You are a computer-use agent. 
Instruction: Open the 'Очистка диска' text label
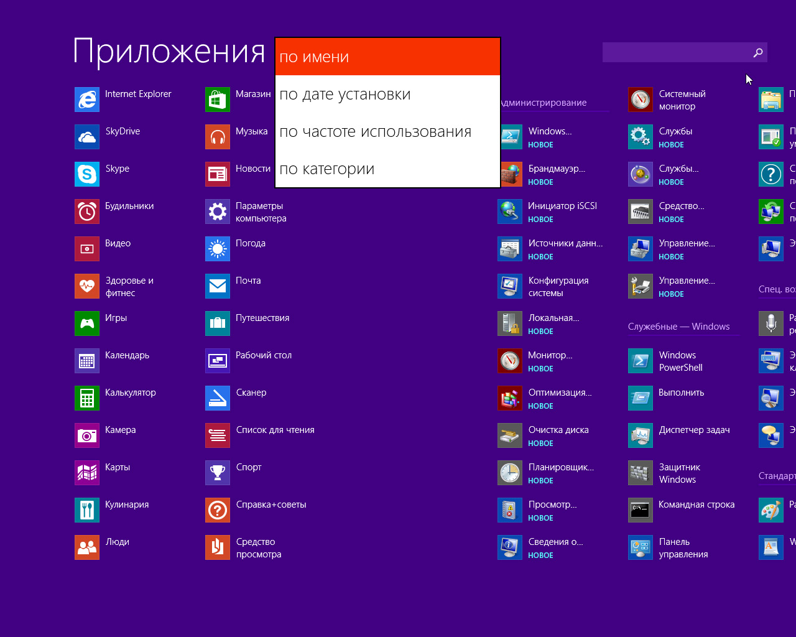coord(558,430)
